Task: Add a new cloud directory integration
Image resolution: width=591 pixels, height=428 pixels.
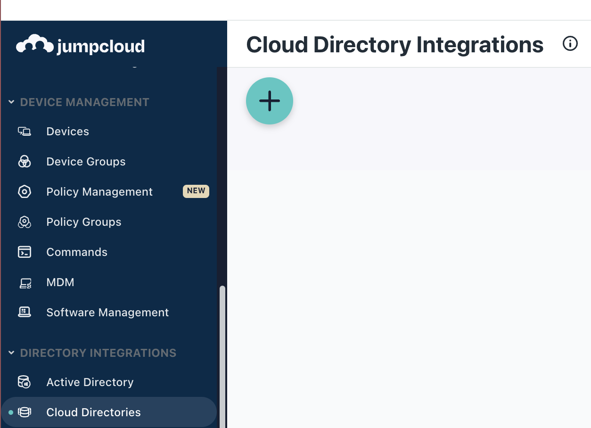Action: tap(270, 100)
